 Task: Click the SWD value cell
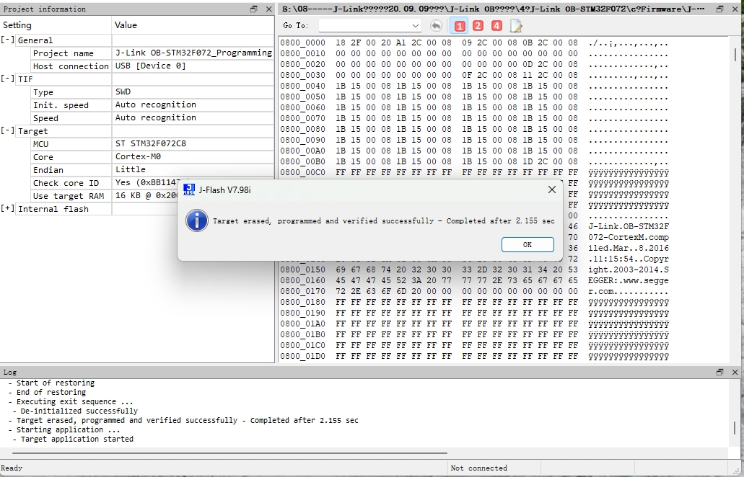click(193, 92)
